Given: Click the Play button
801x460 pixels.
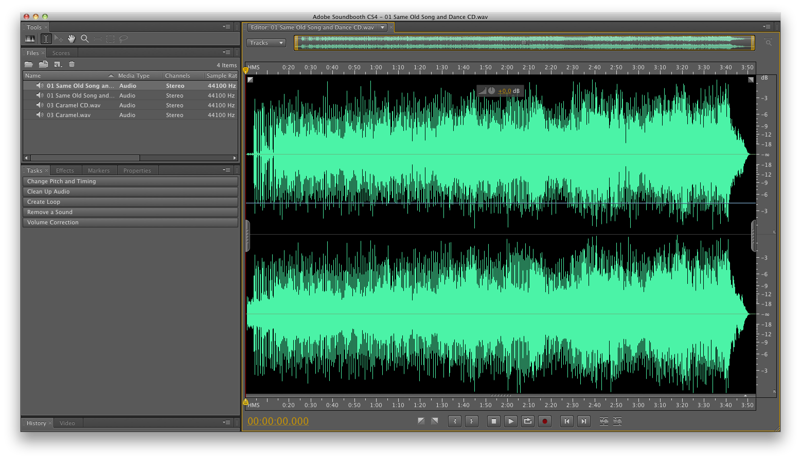Looking at the screenshot, I should [x=511, y=421].
